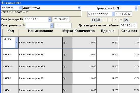
Task: Select the code cell 5540A1
Action: [x=11, y=89]
